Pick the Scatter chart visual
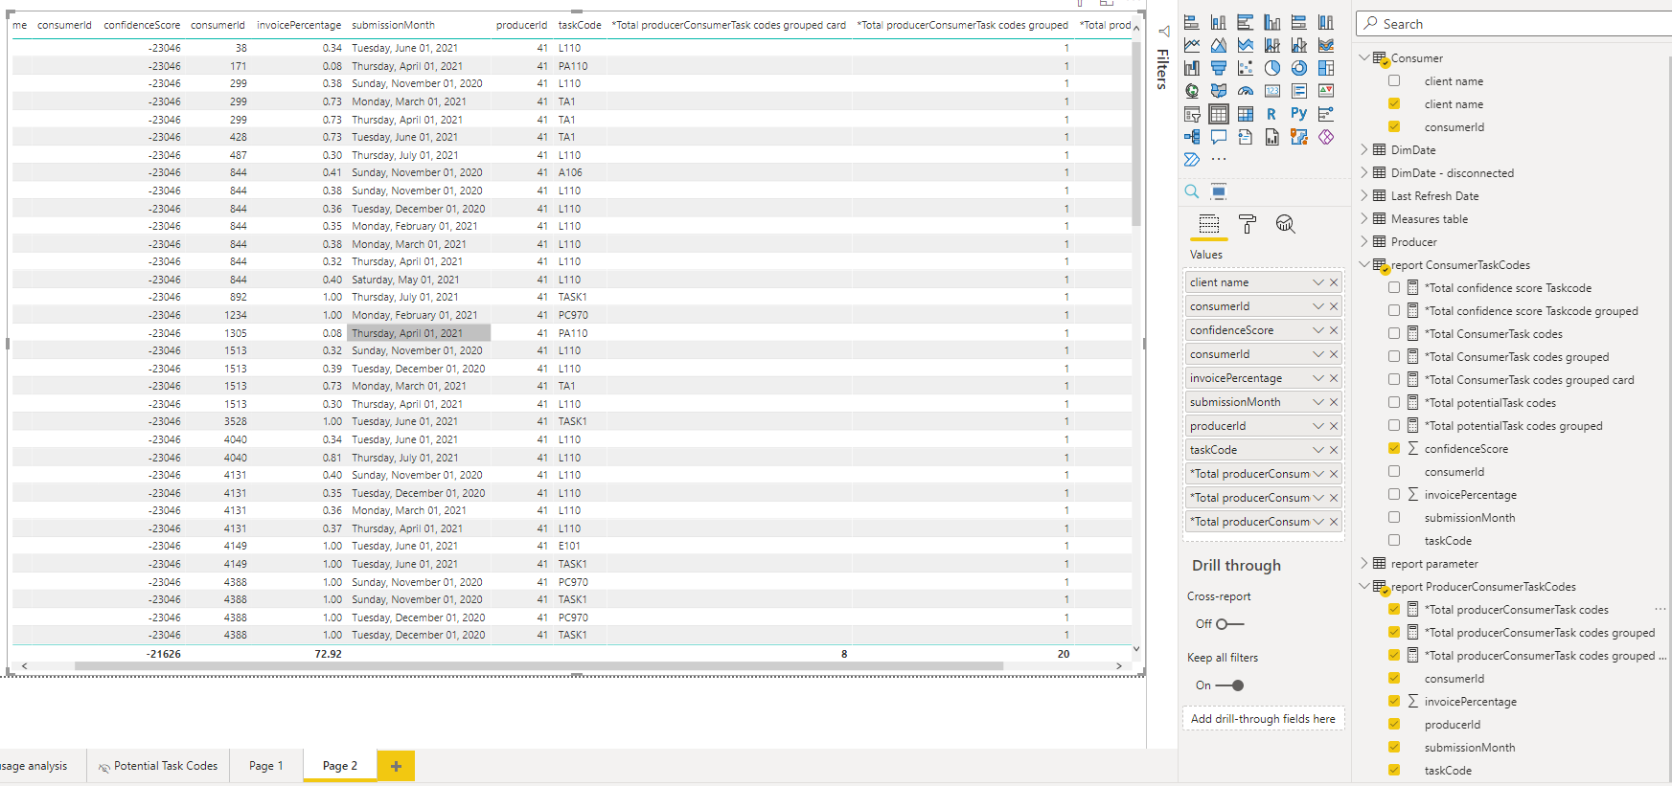Image resolution: width=1672 pixels, height=786 pixels. pyautogui.click(x=1246, y=68)
